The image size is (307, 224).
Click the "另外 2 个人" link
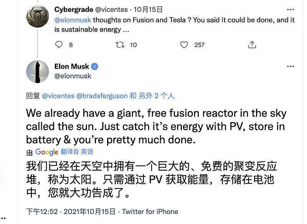tap(157, 96)
